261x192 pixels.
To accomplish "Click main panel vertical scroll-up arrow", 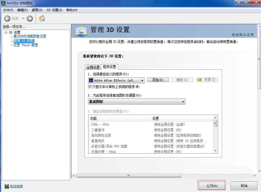I will coord(260,27).
